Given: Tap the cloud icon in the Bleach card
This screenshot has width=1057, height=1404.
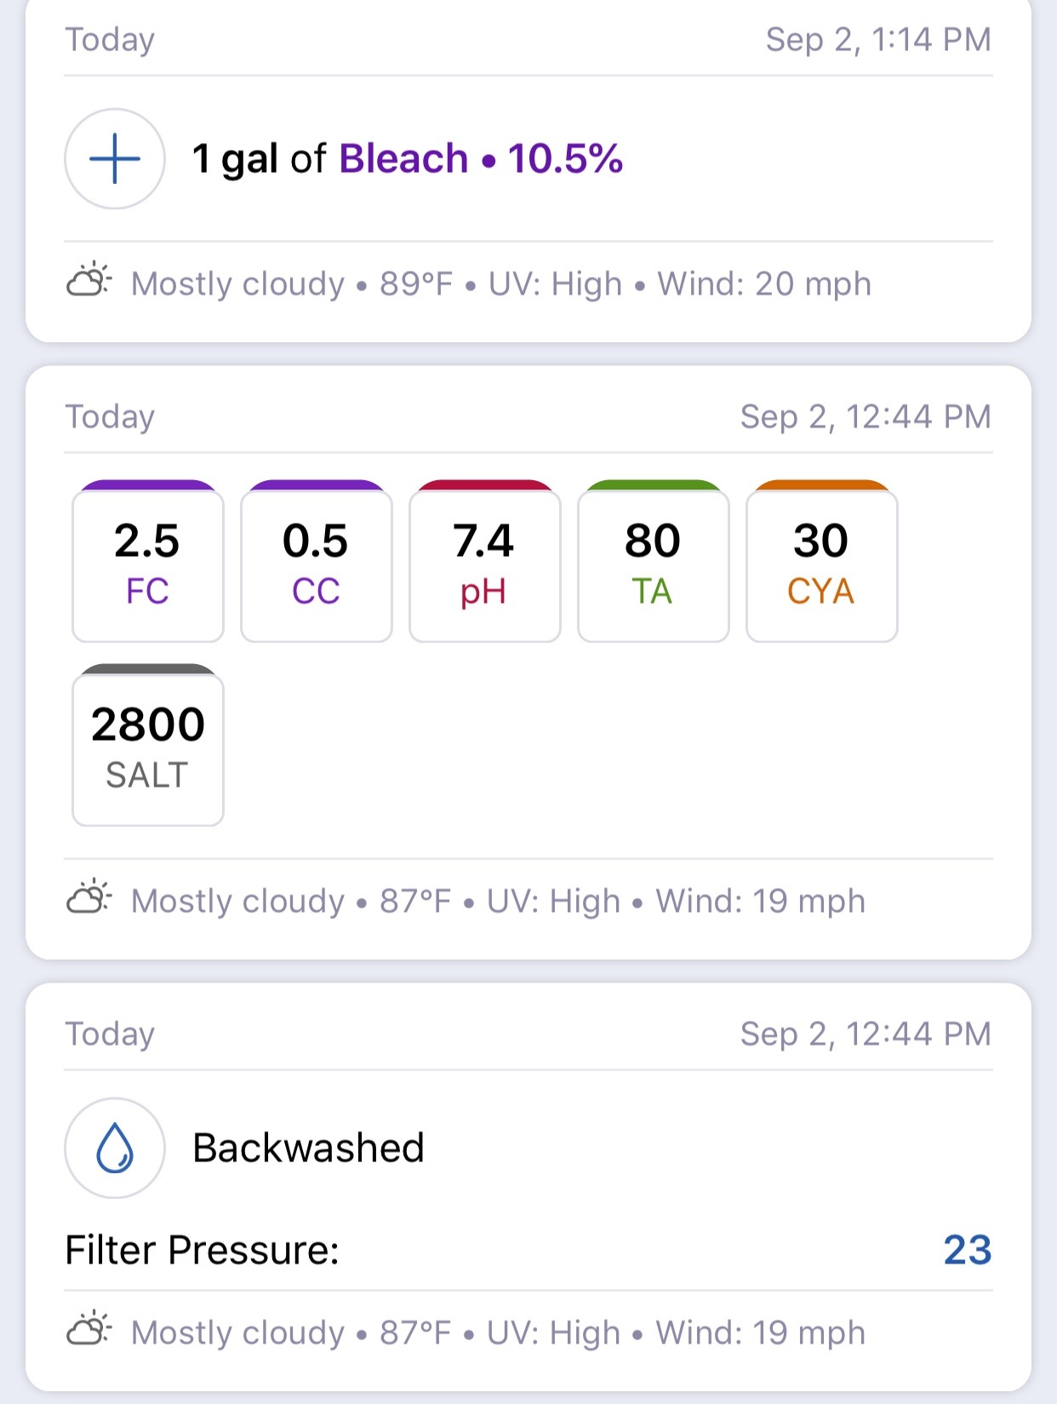Looking at the screenshot, I should (x=89, y=281).
